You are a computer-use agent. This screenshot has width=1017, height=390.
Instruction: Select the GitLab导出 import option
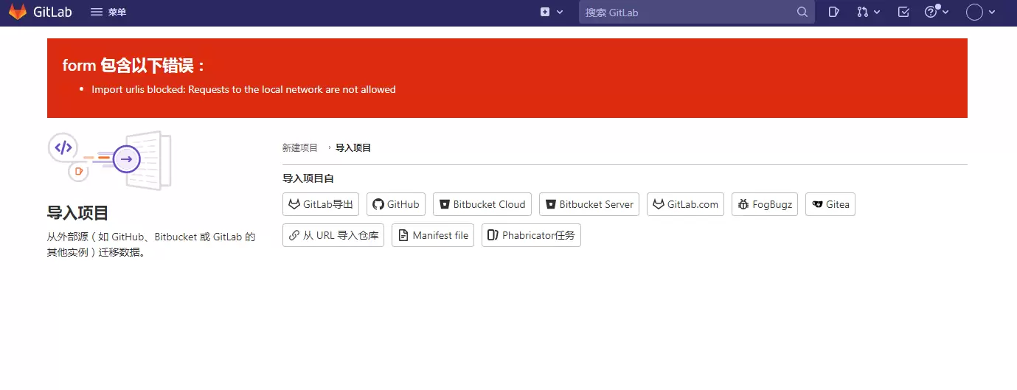pos(321,204)
